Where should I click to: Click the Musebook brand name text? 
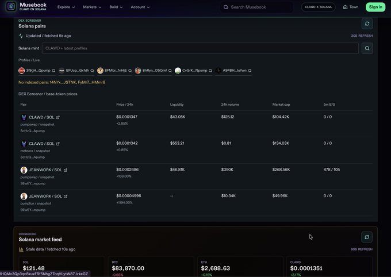click(x=33, y=5)
